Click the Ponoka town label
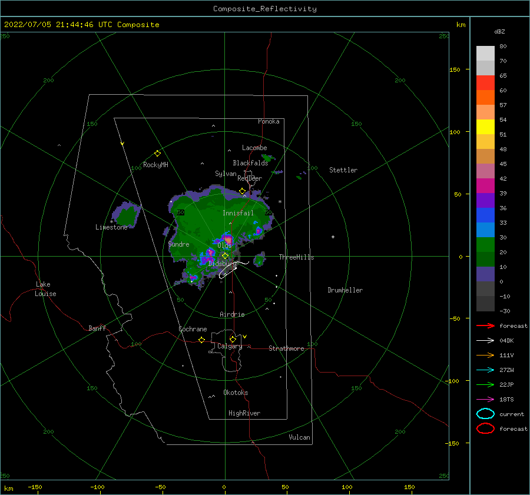The image size is (530, 495). pyautogui.click(x=269, y=121)
